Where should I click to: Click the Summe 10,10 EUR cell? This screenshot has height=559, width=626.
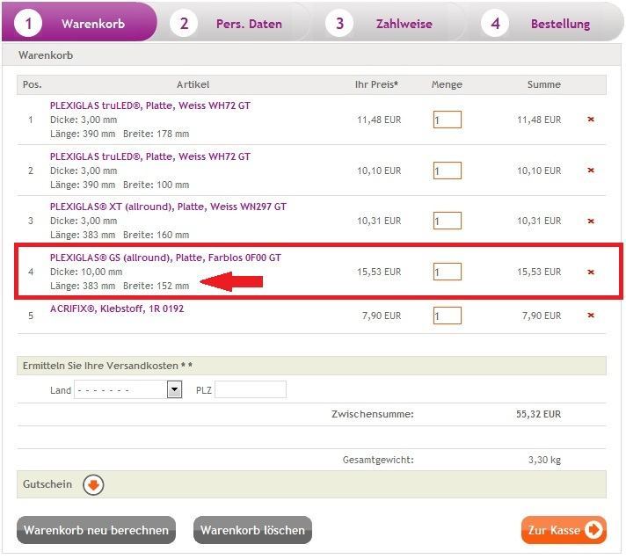539,171
